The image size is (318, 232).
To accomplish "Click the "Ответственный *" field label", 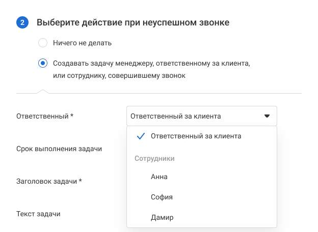I will pyautogui.click(x=45, y=116).
